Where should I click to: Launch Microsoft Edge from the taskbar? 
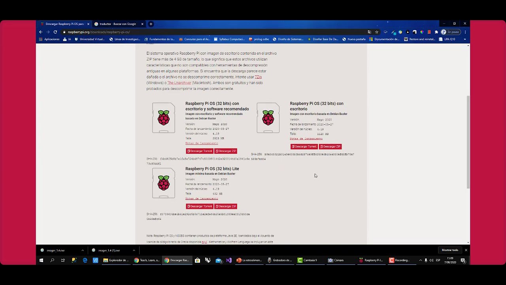coord(85,260)
